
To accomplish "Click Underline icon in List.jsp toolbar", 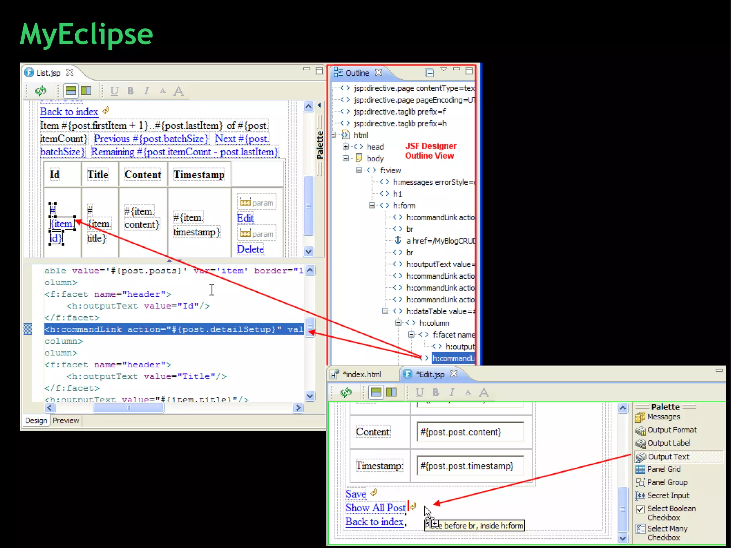I will click(114, 91).
